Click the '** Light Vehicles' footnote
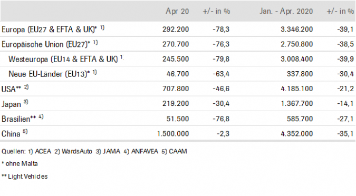Viewport: 356px width, 196px height. (24, 177)
